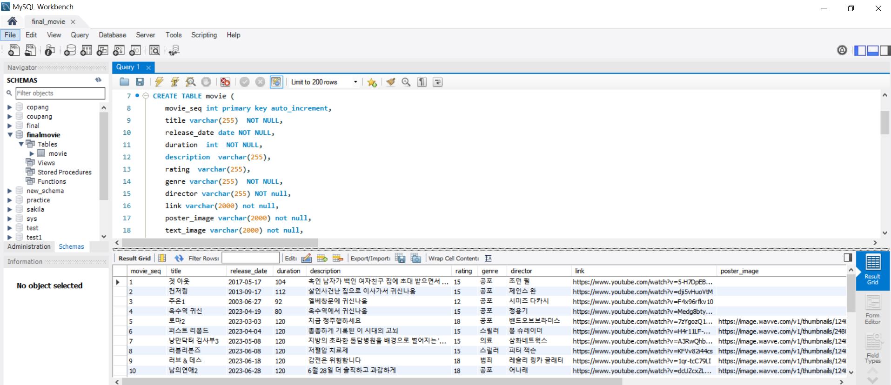Open Field Types side panel
891x385 pixels.
click(872, 349)
